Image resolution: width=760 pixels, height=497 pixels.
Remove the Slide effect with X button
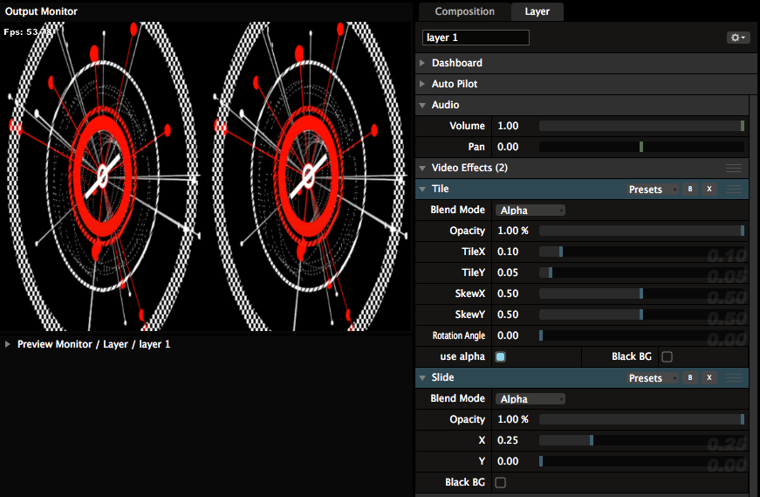pyautogui.click(x=709, y=378)
